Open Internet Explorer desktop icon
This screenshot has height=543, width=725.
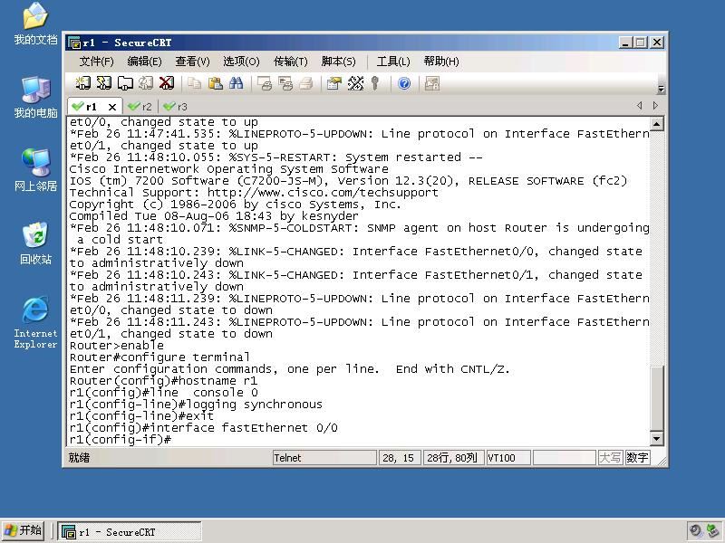35,322
